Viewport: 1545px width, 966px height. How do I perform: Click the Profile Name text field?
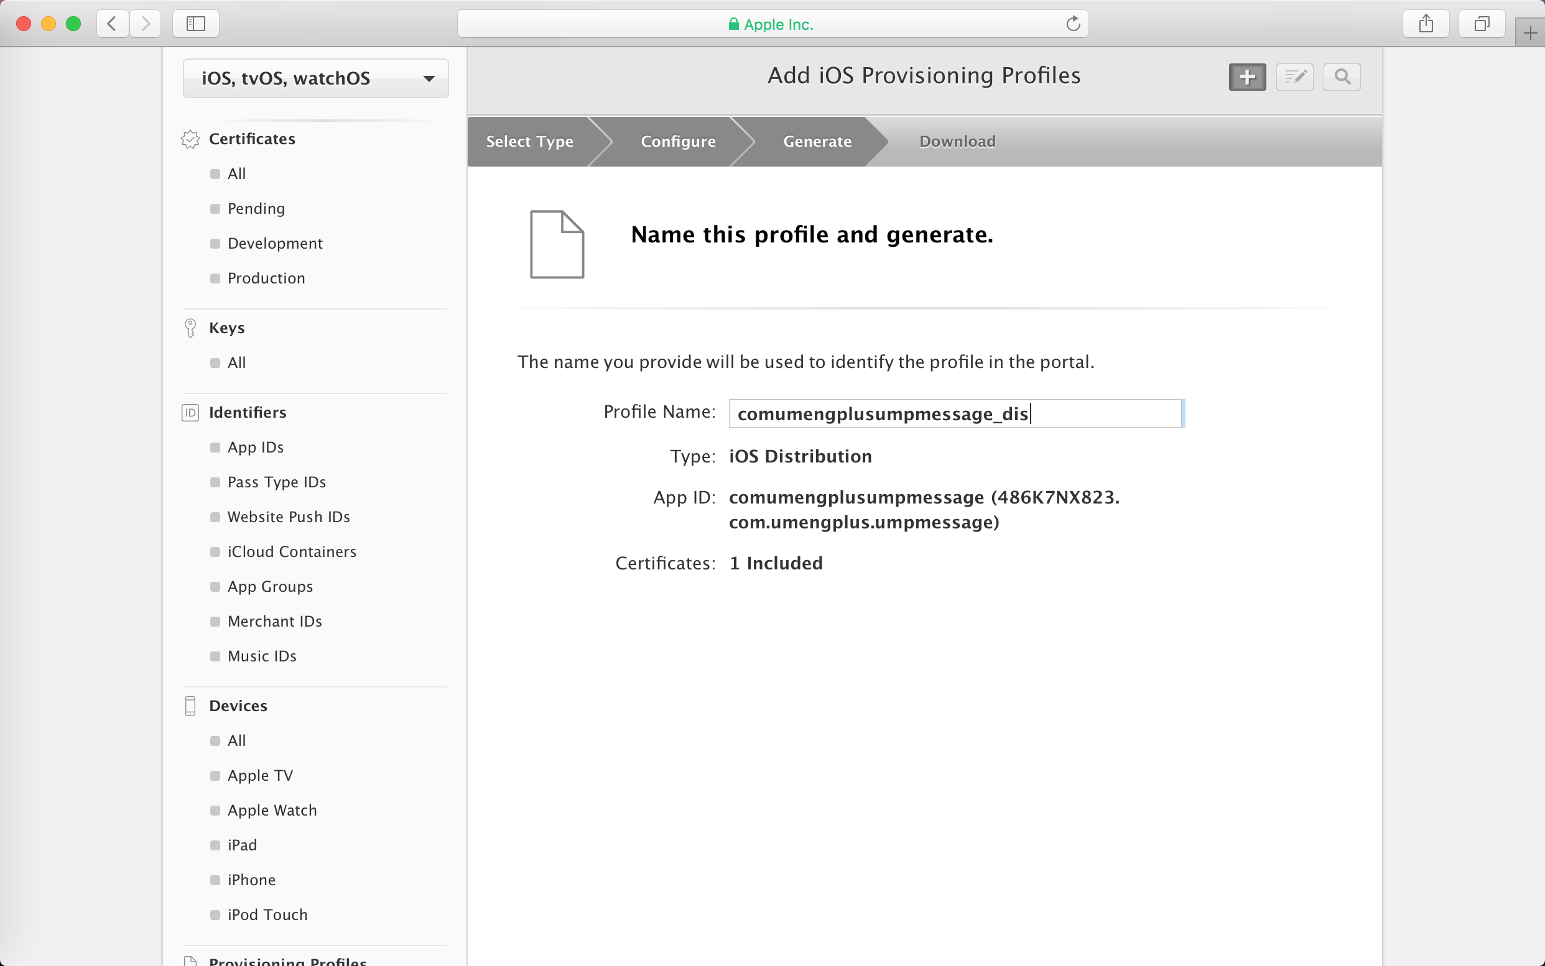coord(955,413)
